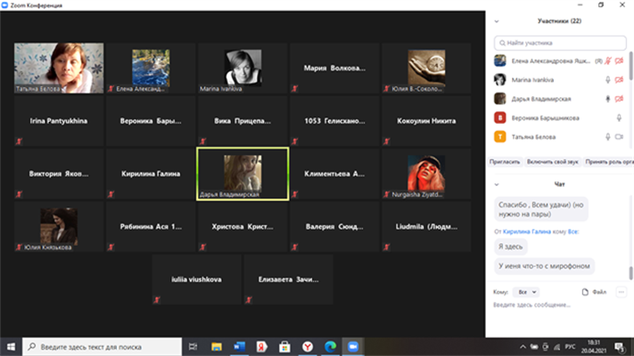
Task: Click Marina Ivankiva avatar in participants list
Action: click(500, 79)
